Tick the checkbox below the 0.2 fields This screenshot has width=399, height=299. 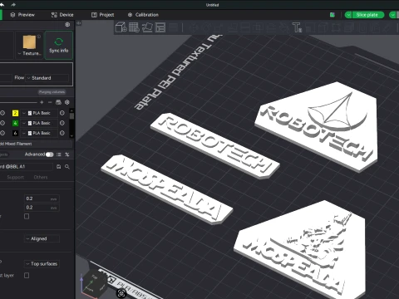pos(27,216)
